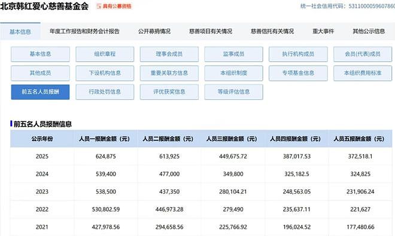Select the 前五名人员报酬 button

point(40,92)
